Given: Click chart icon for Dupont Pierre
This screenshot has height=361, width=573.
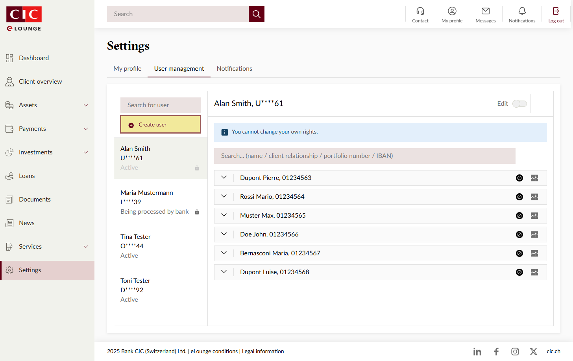Looking at the screenshot, I should 534,178.
